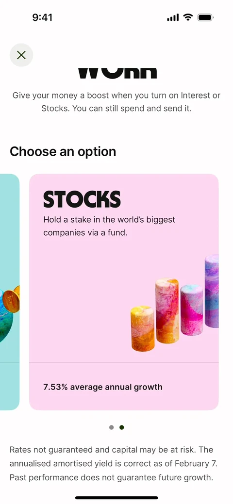This screenshot has width=233, height=504.
Task: Tap the 'Give your money a boost' text
Action: click(116, 102)
